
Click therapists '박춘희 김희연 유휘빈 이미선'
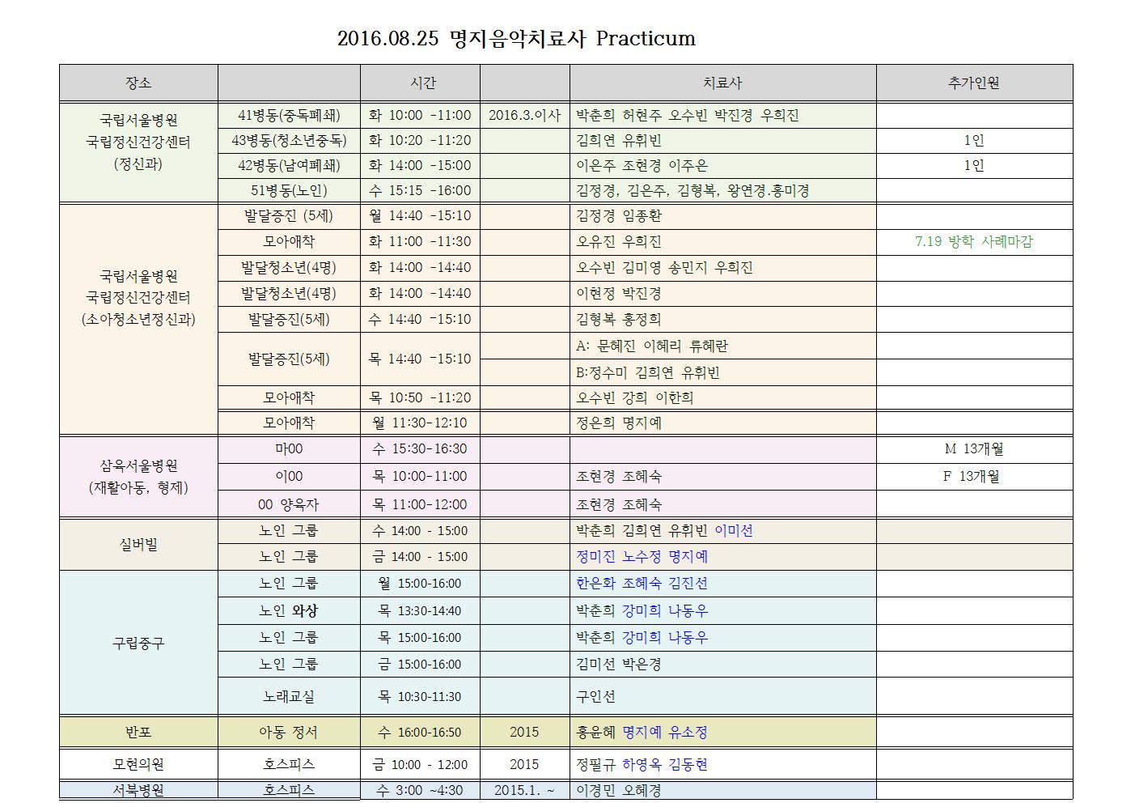pyautogui.click(x=664, y=531)
